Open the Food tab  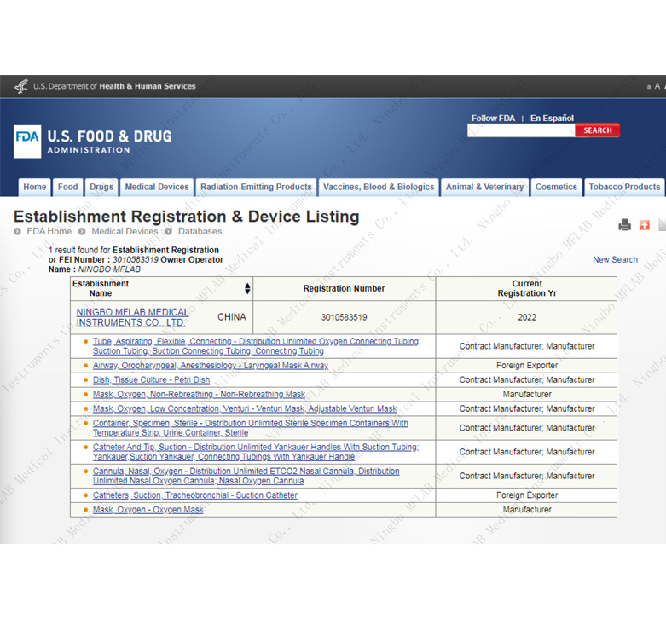tap(67, 188)
